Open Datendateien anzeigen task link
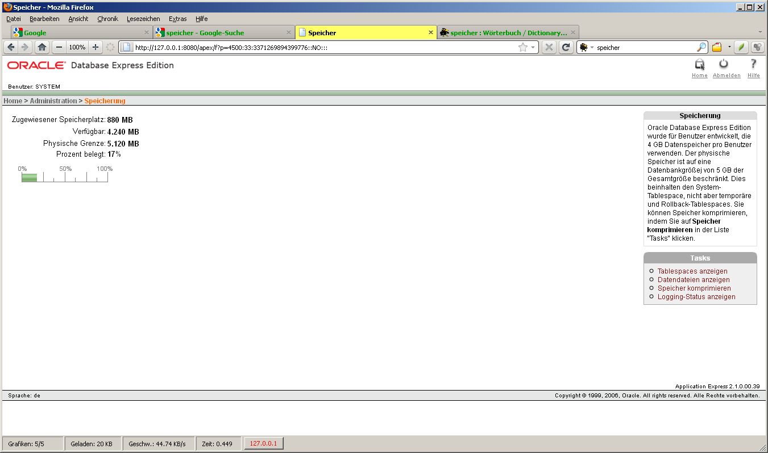The height and width of the screenshot is (453, 768). pyautogui.click(x=694, y=280)
